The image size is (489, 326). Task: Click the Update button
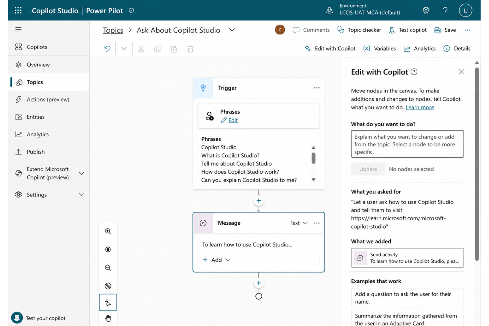coord(368,169)
